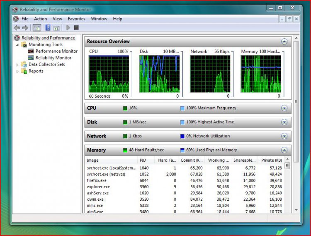311x236 pixels.
Task: Expand the Disk section chevron
Action: (284, 122)
